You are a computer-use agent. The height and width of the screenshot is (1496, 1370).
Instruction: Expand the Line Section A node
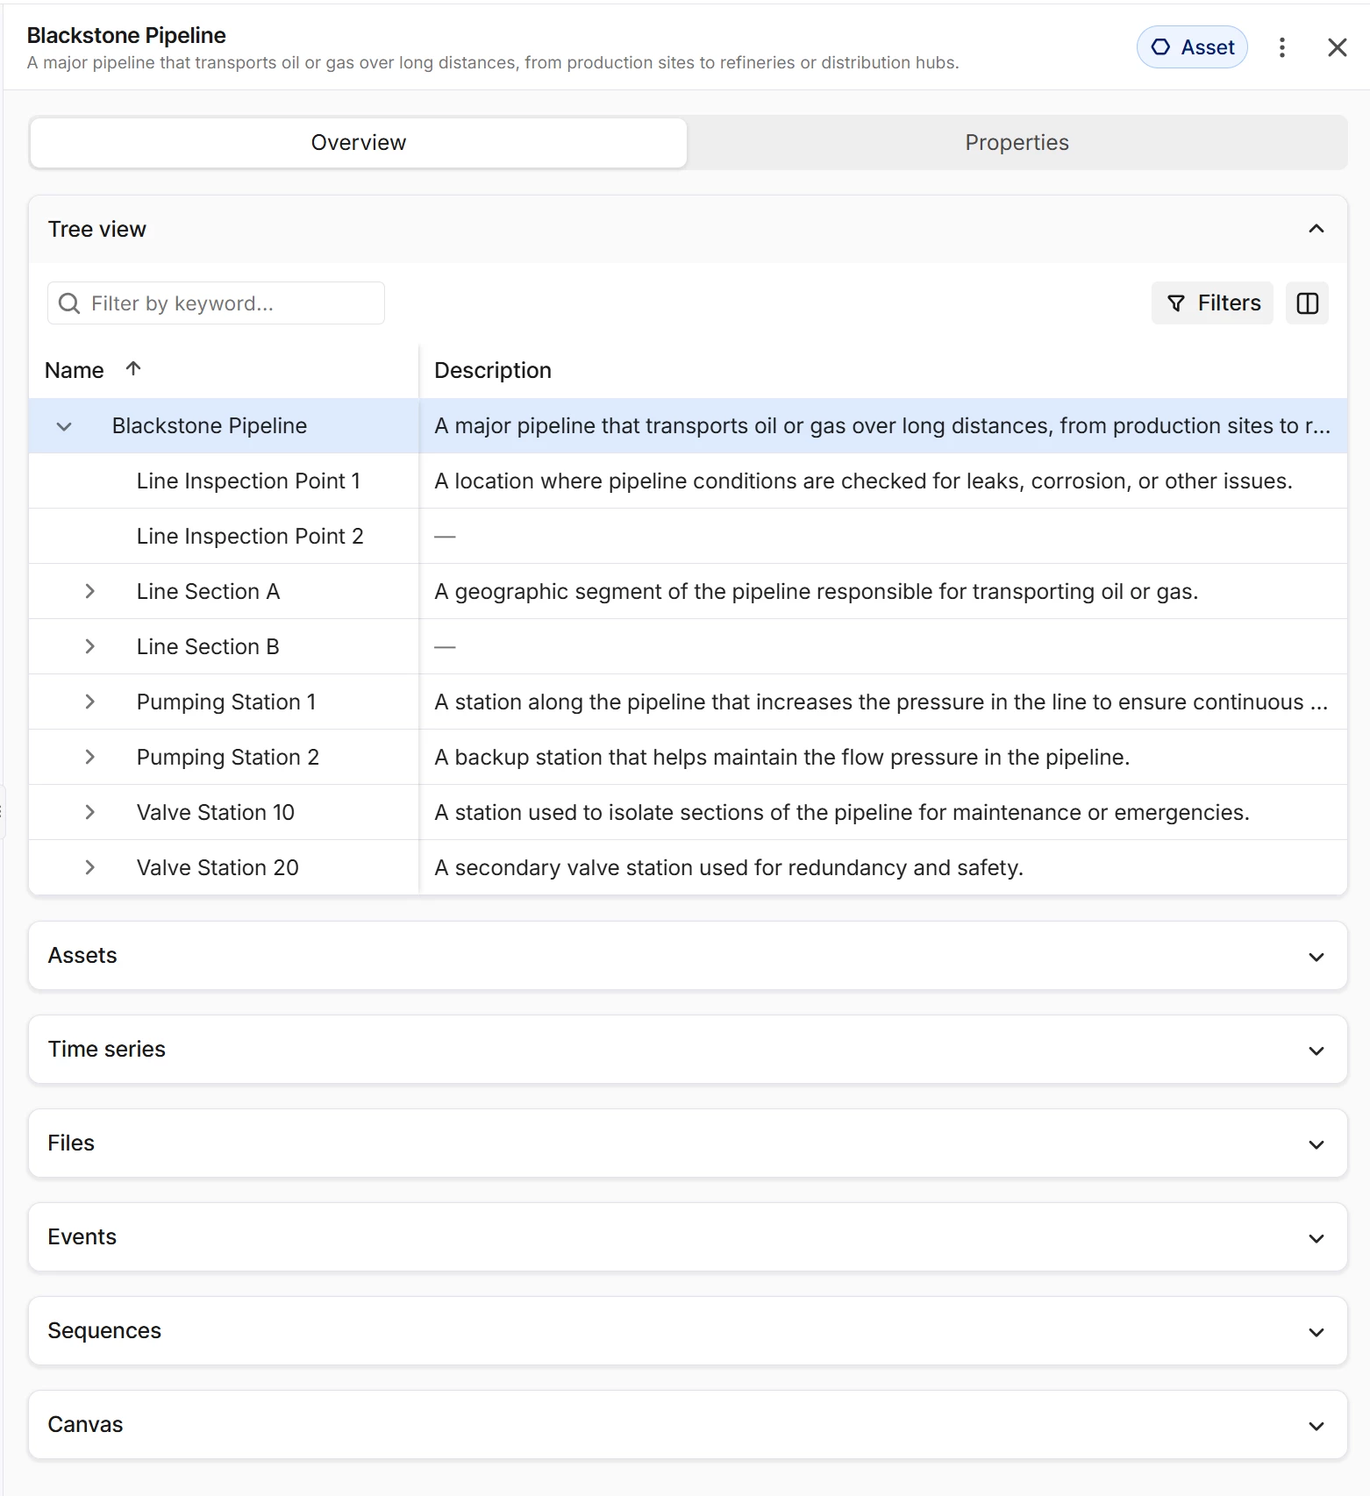pos(89,592)
